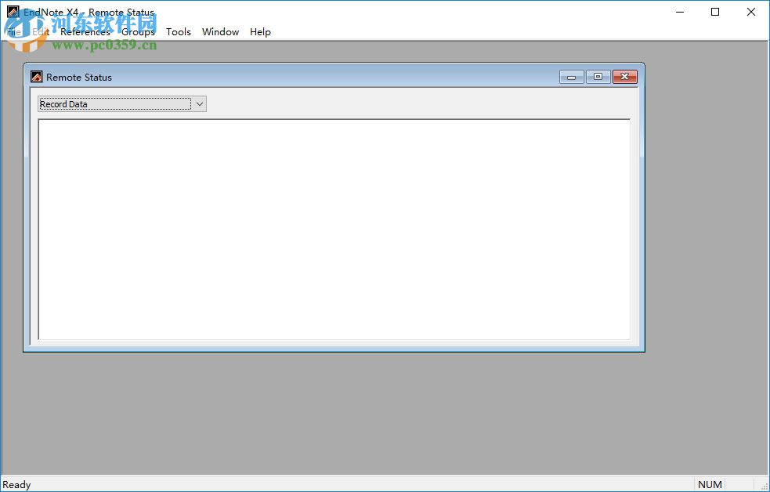Minimize the Remote Status child window

[571, 77]
